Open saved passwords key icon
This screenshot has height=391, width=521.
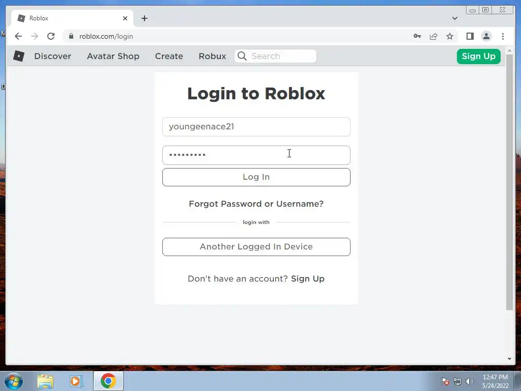click(x=417, y=36)
